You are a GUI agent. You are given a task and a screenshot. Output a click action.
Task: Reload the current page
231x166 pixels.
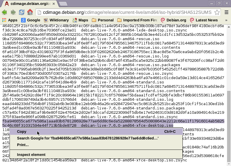[x=21, y=12]
